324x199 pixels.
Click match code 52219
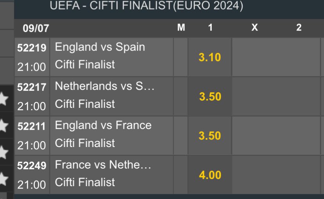(32, 48)
